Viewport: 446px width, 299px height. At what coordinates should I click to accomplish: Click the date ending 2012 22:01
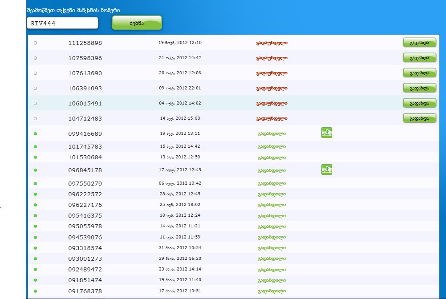[x=180, y=88]
